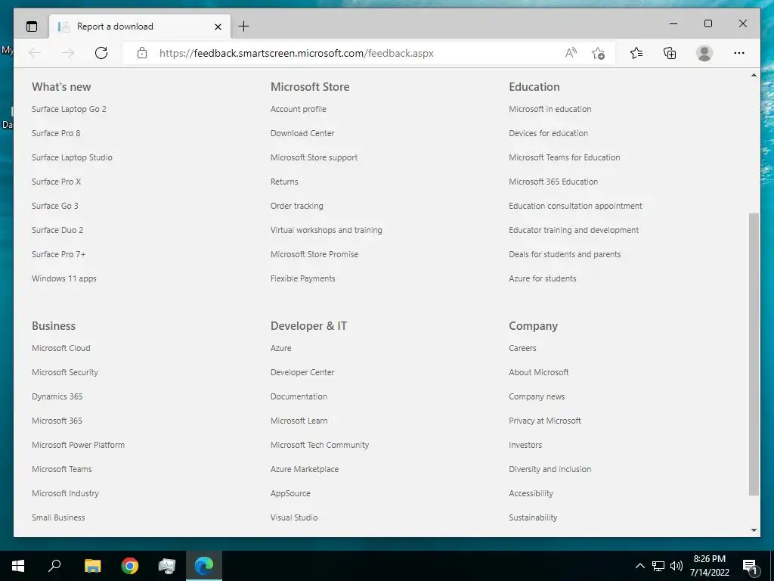
Task: Refresh the page with the reload icon
Action: pyautogui.click(x=101, y=53)
